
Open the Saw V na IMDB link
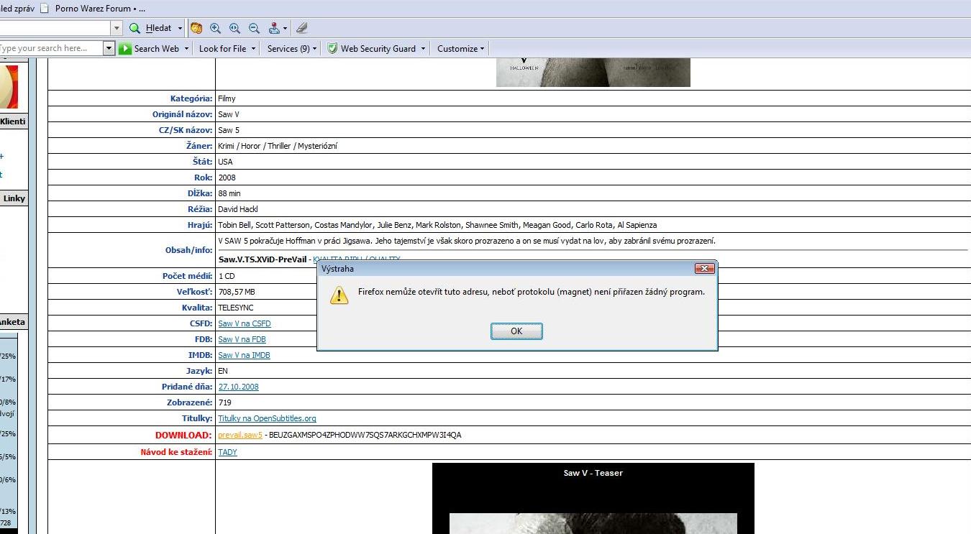point(244,355)
